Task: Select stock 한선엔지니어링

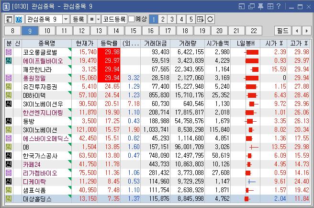Action: coord(43,113)
